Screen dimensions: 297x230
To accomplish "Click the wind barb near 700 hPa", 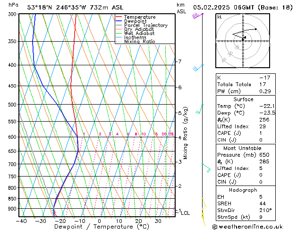I will click(206, 168).
